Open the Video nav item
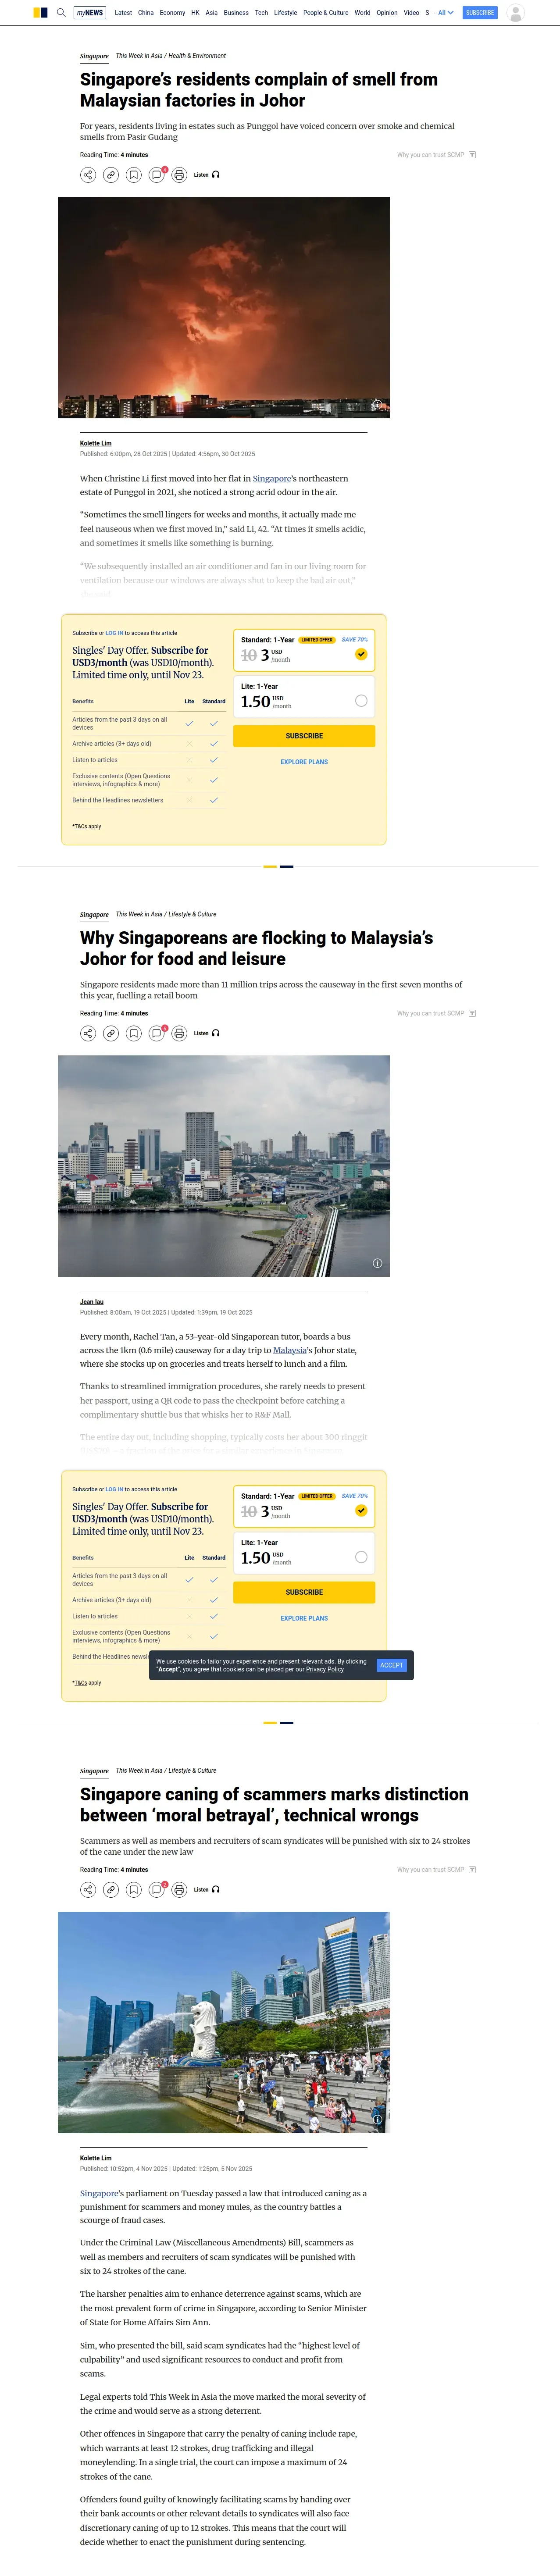The height and width of the screenshot is (2576, 560). click(x=411, y=13)
